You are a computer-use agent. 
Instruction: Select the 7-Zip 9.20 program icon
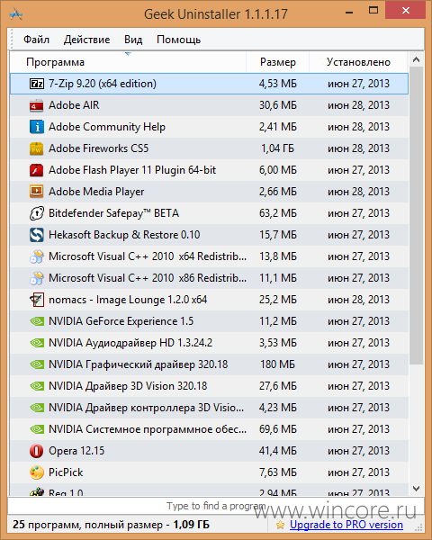pos(37,84)
